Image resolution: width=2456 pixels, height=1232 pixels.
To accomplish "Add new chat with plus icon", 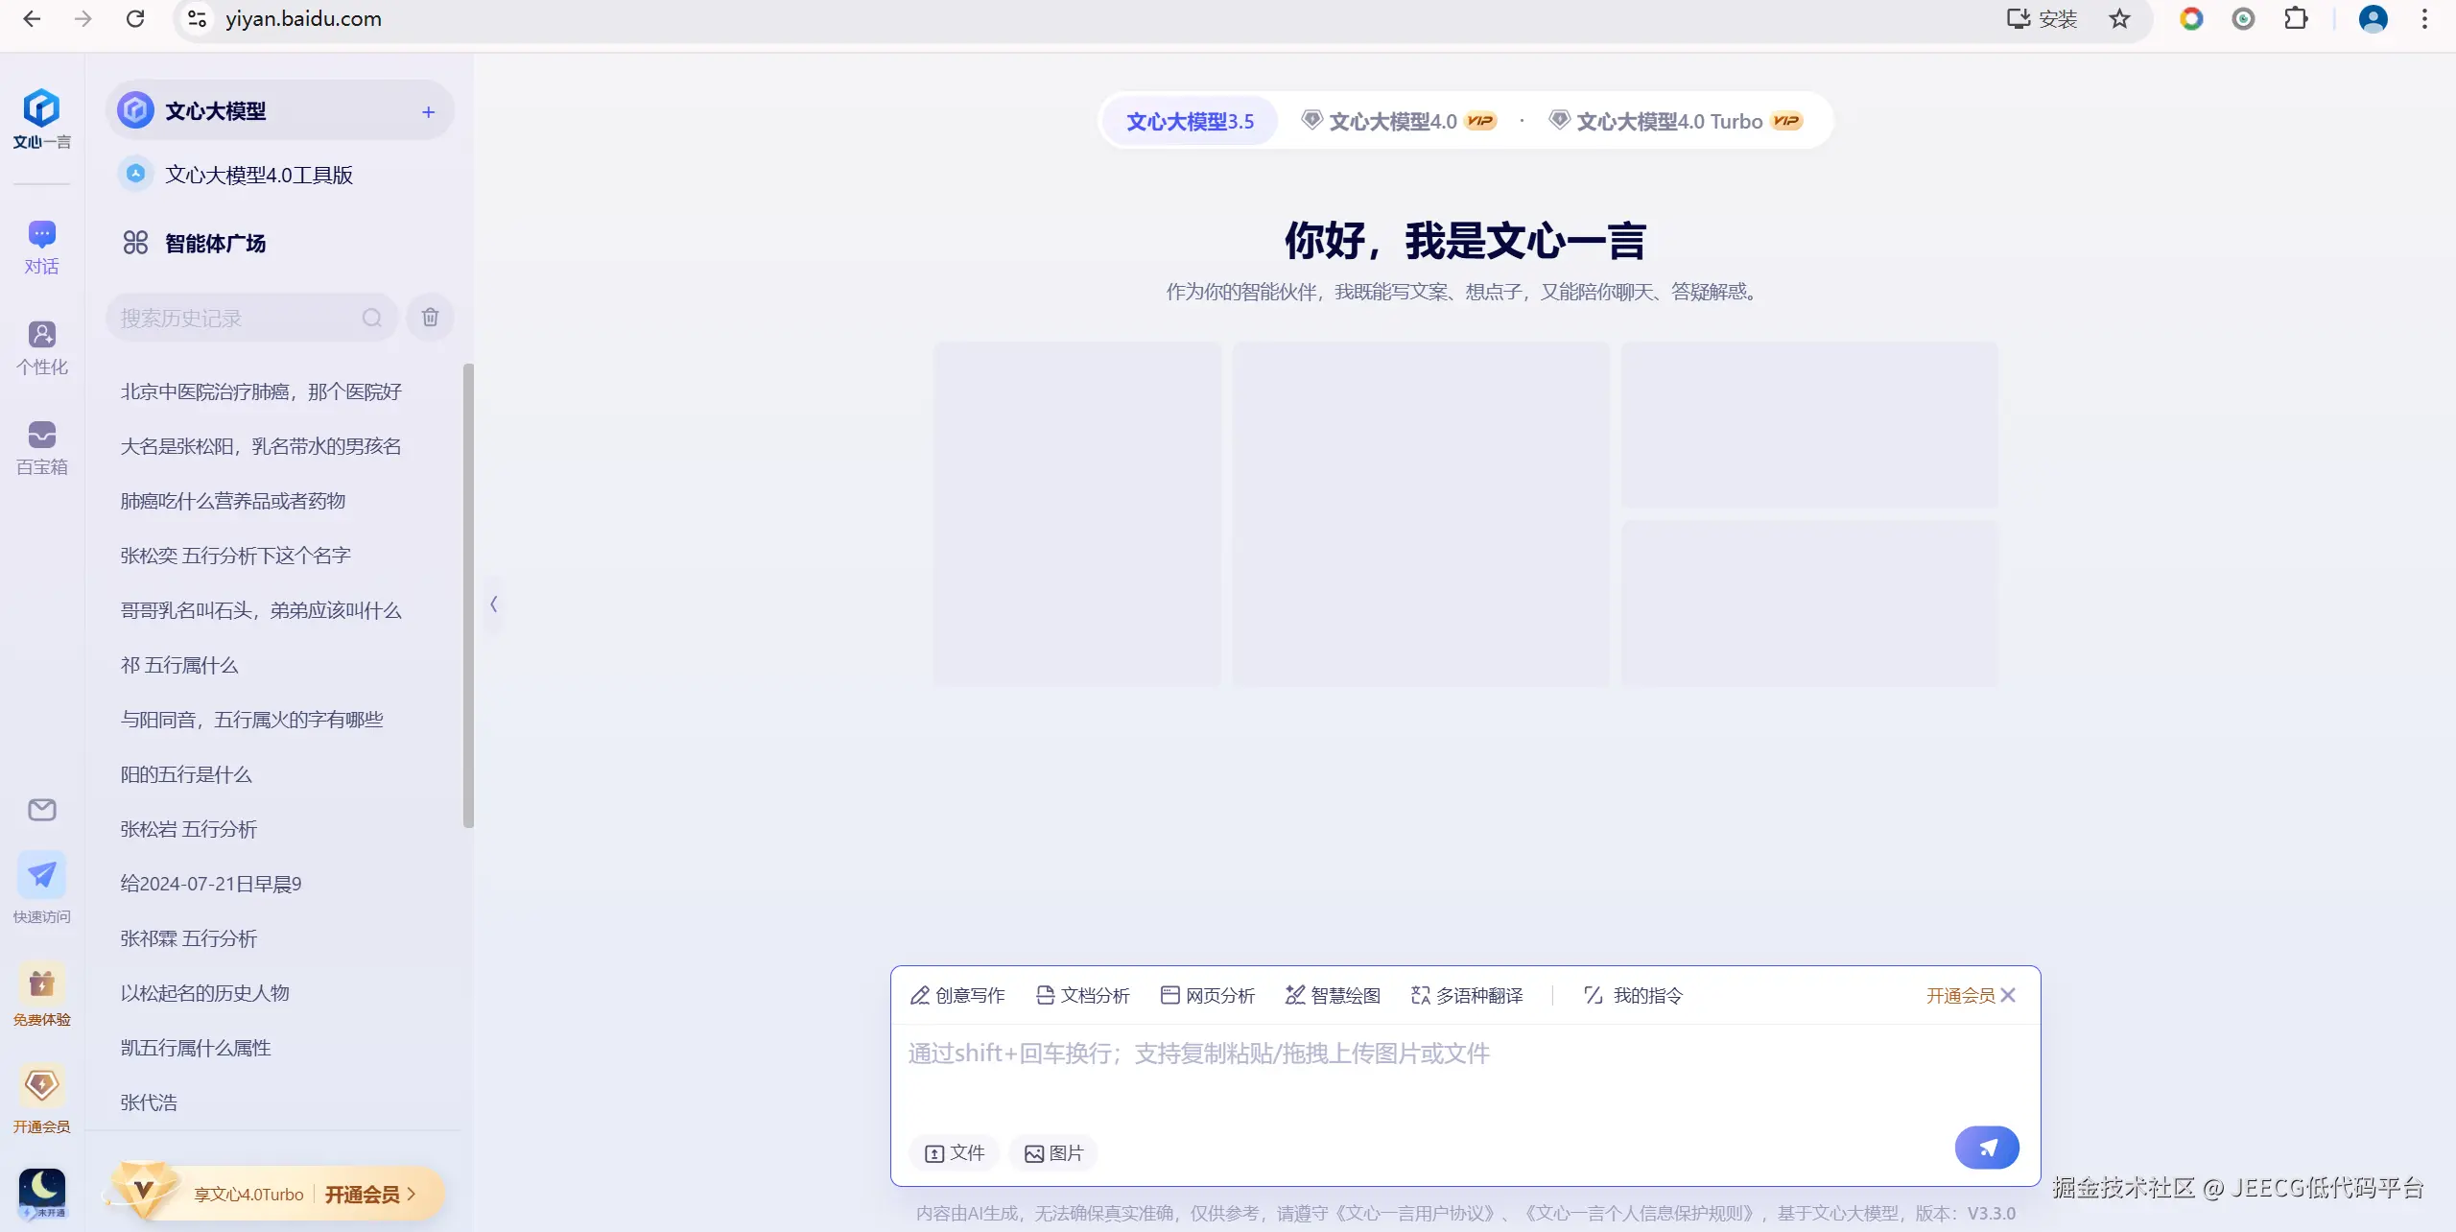I will pos(428,112).
